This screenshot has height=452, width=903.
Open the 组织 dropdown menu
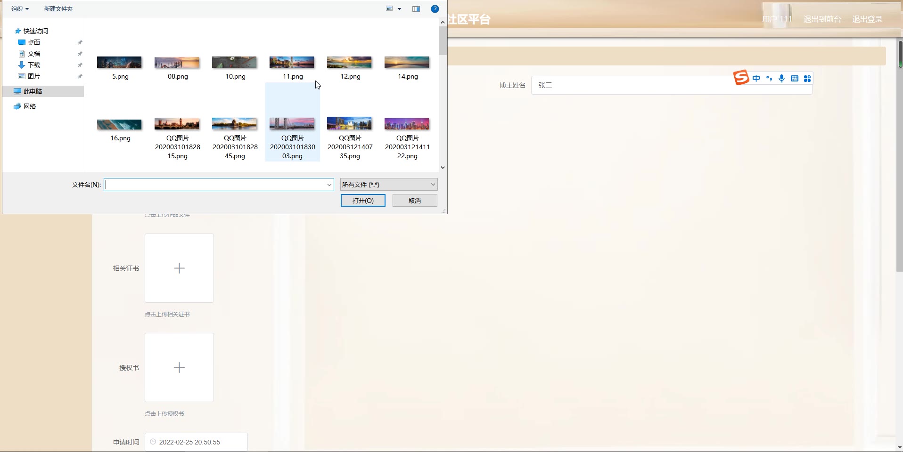[x=20, y=9]
